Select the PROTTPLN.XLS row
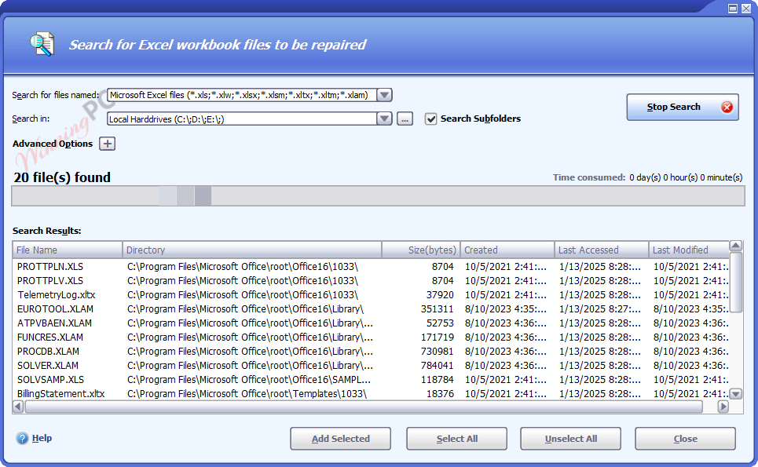The height and width of the screenshot is (467, 758). pyautogui.click(x=371, y=267)
